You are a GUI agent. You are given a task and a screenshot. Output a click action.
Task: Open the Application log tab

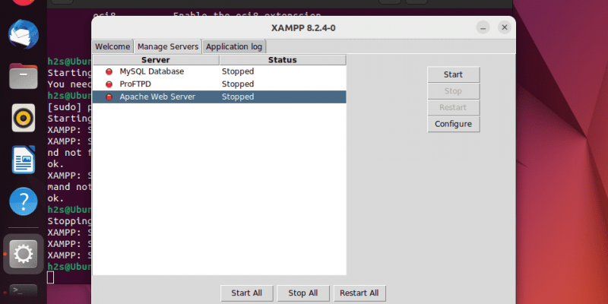point(234,46)
